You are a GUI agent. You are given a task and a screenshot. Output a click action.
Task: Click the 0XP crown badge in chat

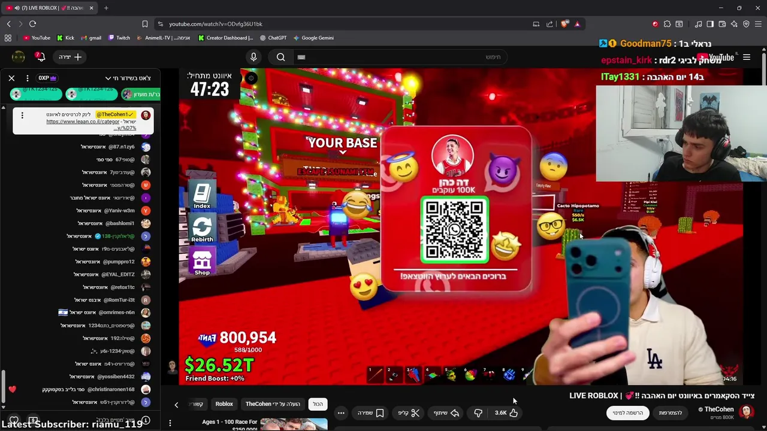pos(47,78)
